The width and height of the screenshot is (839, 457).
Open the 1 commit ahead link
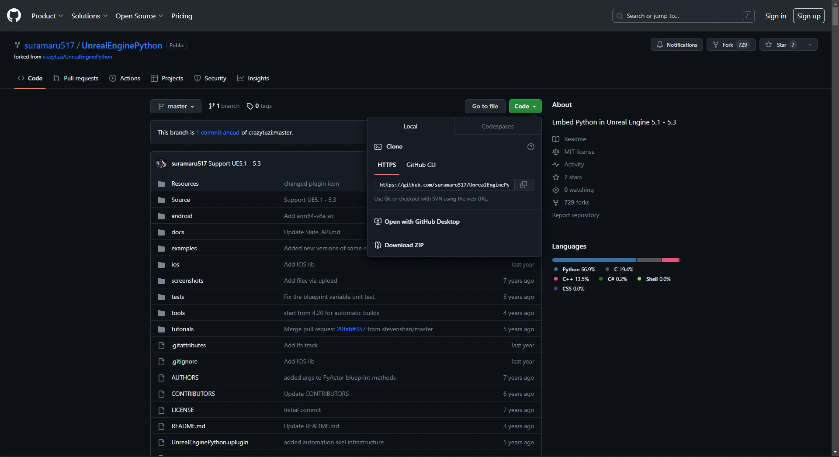(x=218, y=132)
